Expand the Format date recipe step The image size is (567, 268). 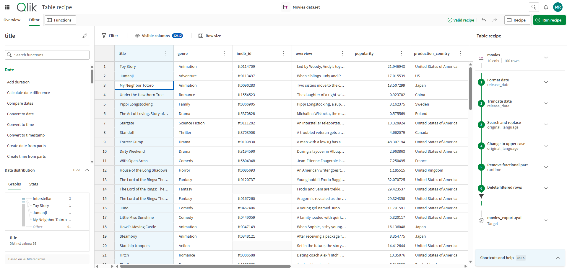click(x=546, y=82)
